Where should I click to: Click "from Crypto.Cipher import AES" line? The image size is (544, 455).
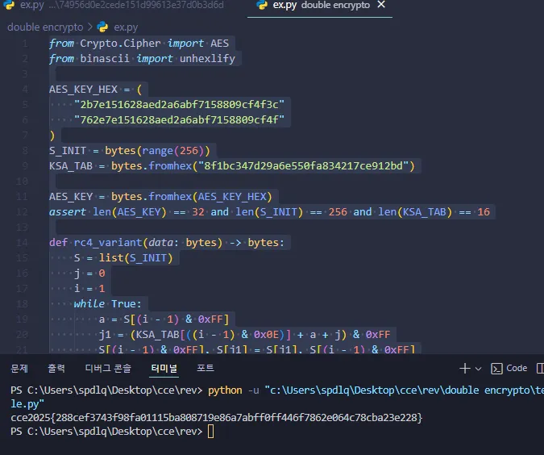[x=139, y=44]
